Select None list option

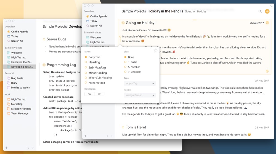coord(129,57)
